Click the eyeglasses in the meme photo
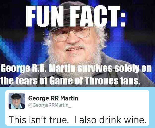155x128 pixels. 71,35
